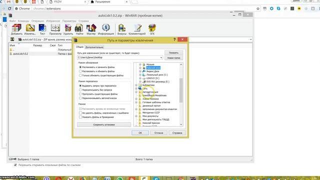Click Chrome's reload page icon
This screenshot has height=180, width=320.
[9, 8]
